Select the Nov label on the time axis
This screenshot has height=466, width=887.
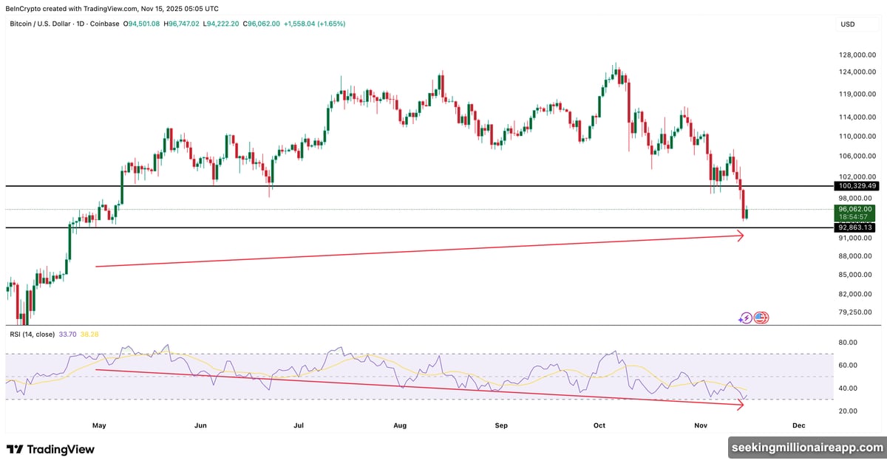[x=700, y=425]
